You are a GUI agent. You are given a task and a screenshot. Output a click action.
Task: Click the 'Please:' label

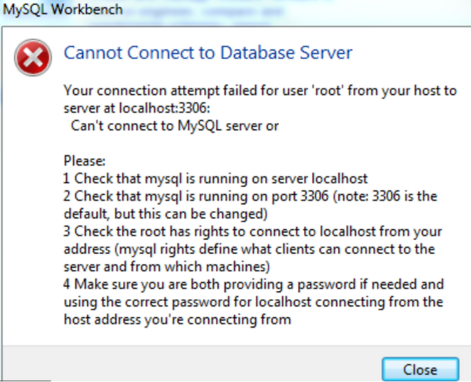(84, 161)
